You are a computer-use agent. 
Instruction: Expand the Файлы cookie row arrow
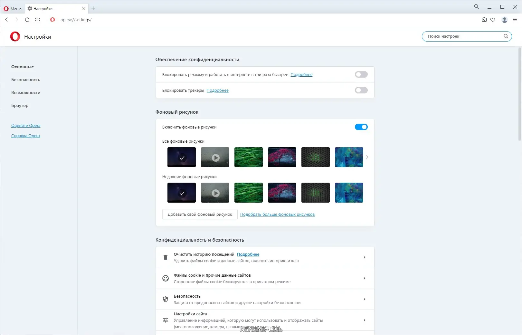point(365,278)
